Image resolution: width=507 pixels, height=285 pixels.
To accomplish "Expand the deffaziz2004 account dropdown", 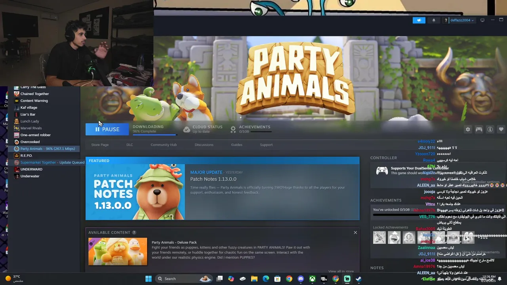I will click(462, 20).
